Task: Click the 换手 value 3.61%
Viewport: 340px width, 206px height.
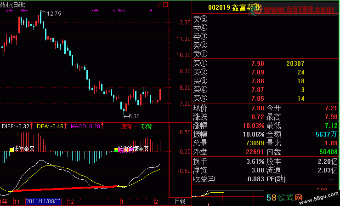Action: pos(255,161)
